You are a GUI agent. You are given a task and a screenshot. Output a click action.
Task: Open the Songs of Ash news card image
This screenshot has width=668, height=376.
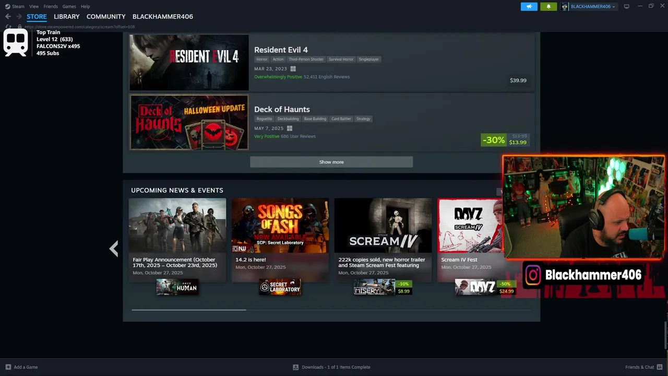pyautogui.click(x=280, y=226)
